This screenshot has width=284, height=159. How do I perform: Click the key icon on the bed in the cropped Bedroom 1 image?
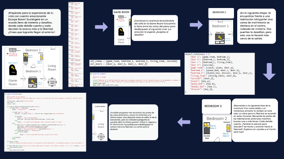220,37
